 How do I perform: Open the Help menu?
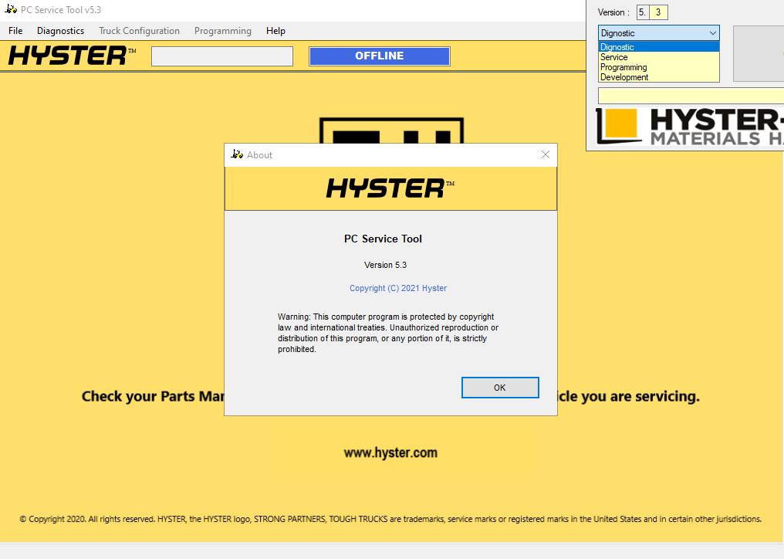[x=275, y=31]
